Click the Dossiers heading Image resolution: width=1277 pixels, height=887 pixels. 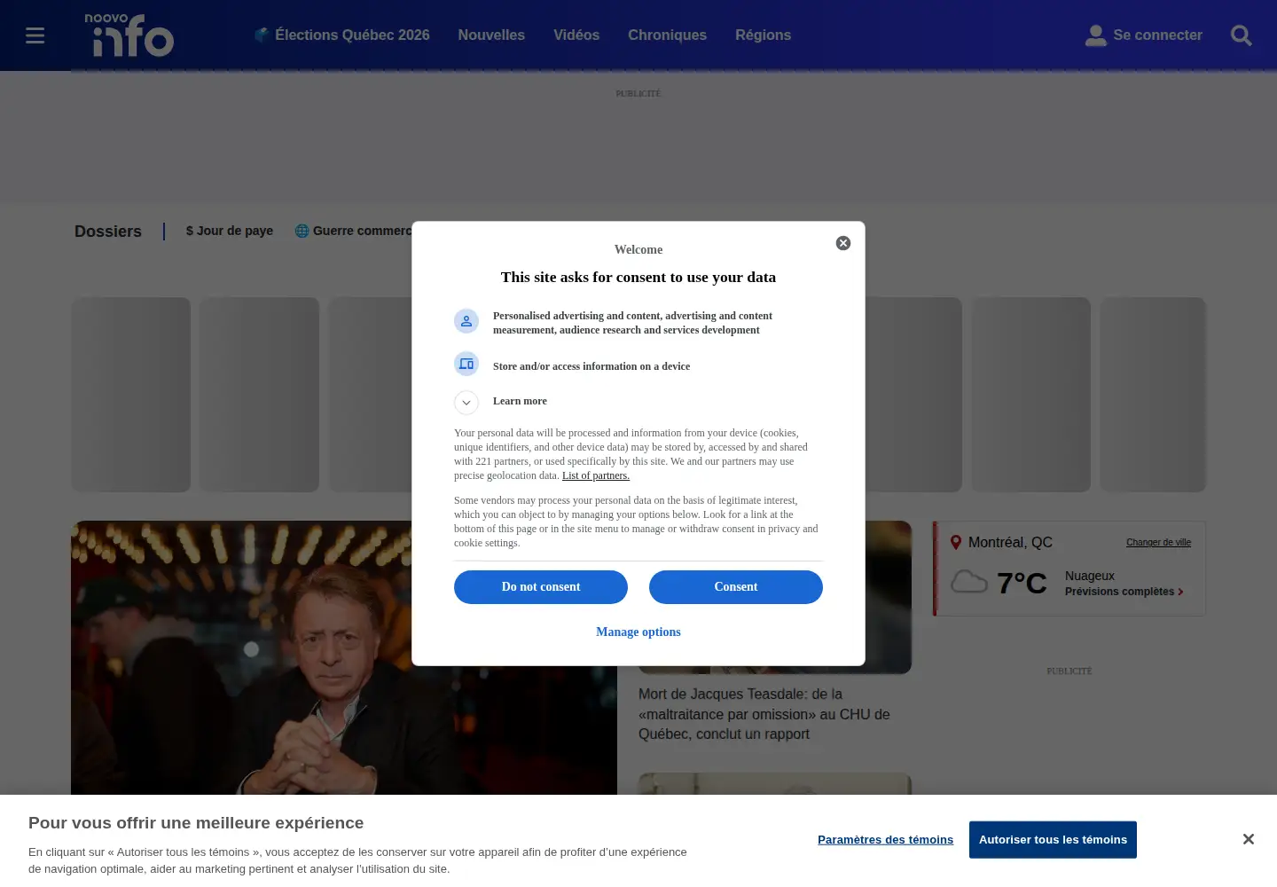click(x=108, y=232)
